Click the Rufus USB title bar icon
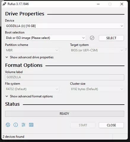The height and width of the screenshot is (142, 130). pos(4,4)
